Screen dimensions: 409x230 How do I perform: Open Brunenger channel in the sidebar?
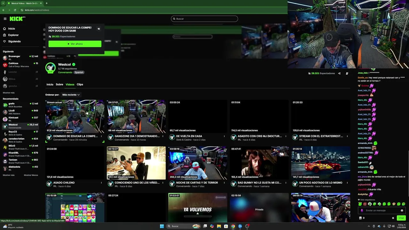20,57
